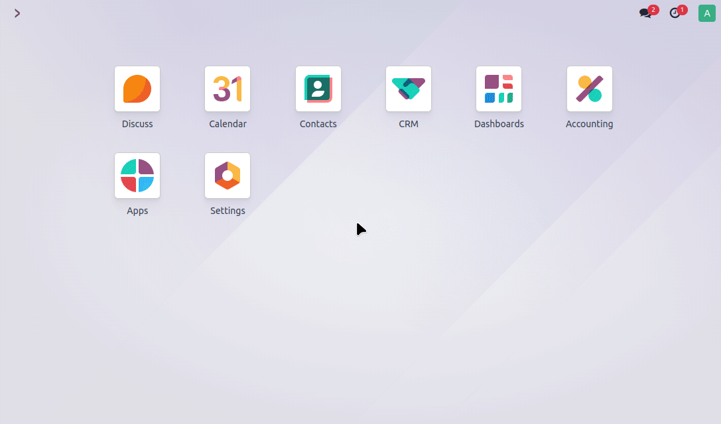
Task: Open the Accounting app icon
Action: point(589,89)
